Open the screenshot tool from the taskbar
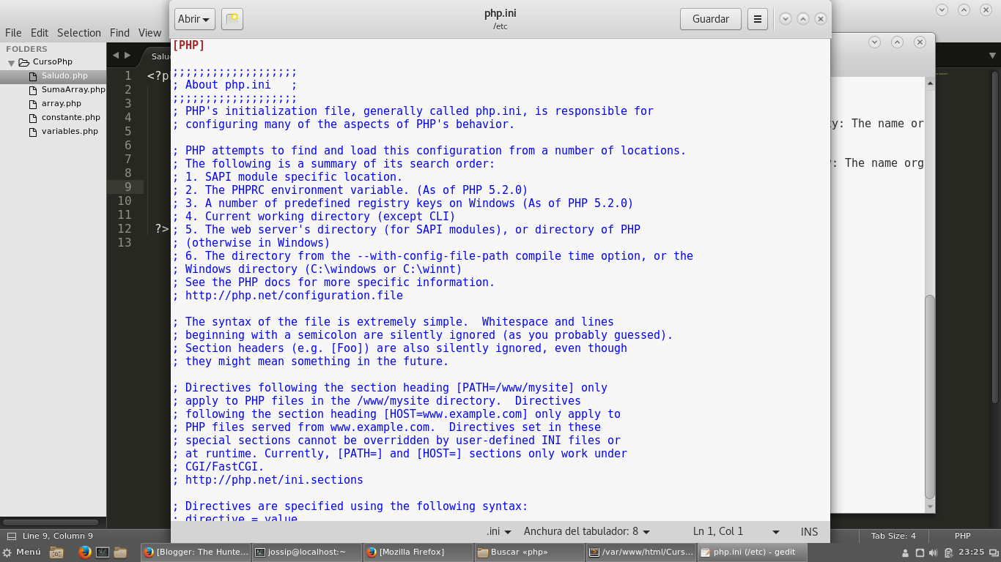Image resolution: width=1001 pixels, height=562 pixels. (x=56, y=552)
